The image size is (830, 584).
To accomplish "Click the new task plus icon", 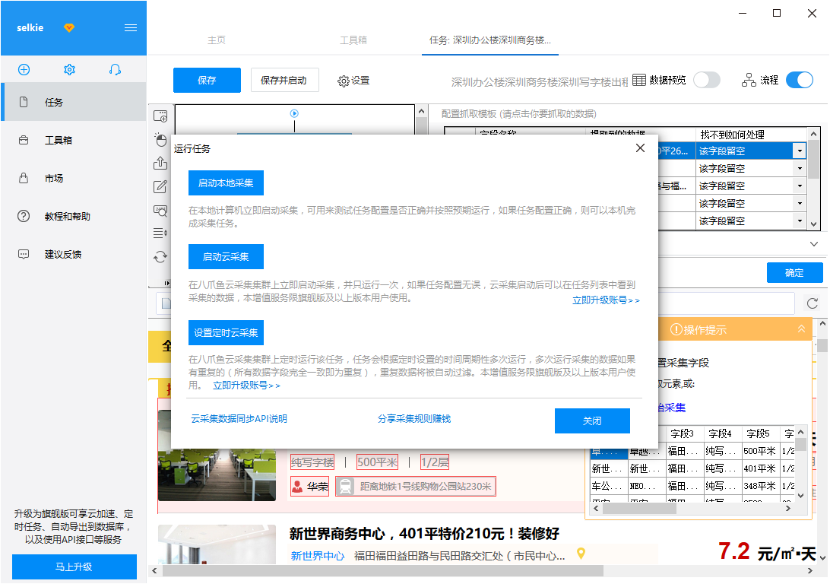I will (24, 69).
